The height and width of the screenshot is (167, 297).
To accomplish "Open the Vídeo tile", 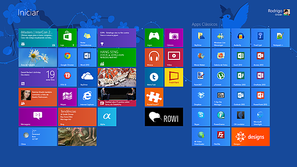I will click(174, 58).
